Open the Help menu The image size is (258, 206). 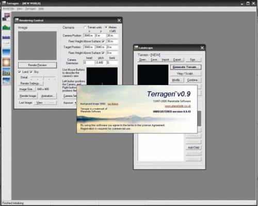(41, 9)
